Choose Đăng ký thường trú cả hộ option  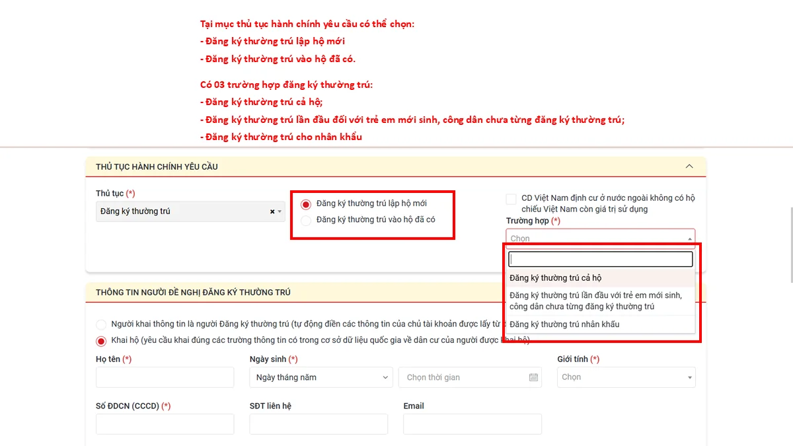[601, 278]
